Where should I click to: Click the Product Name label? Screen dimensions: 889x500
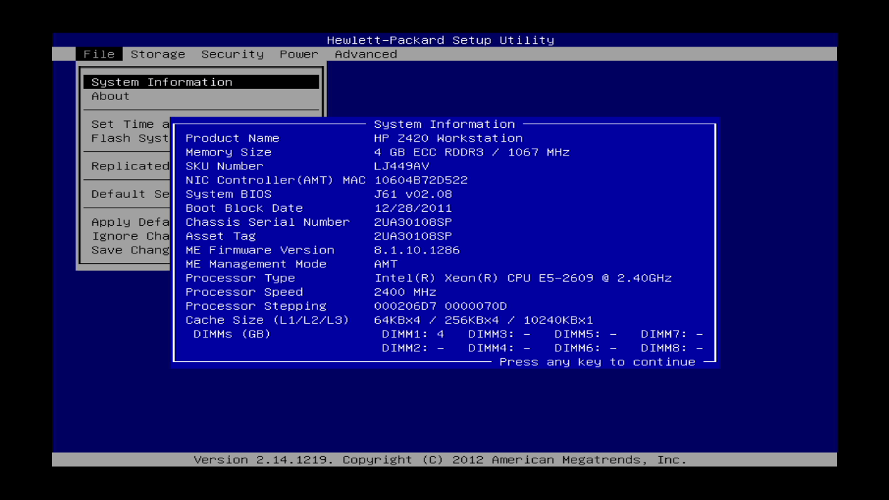[x=232, y=138]
